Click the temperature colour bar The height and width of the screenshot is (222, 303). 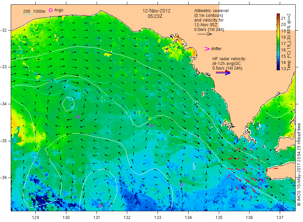point(278,42)
